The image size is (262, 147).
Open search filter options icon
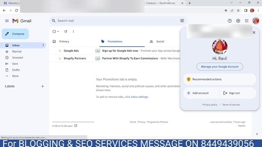[182, 21]
